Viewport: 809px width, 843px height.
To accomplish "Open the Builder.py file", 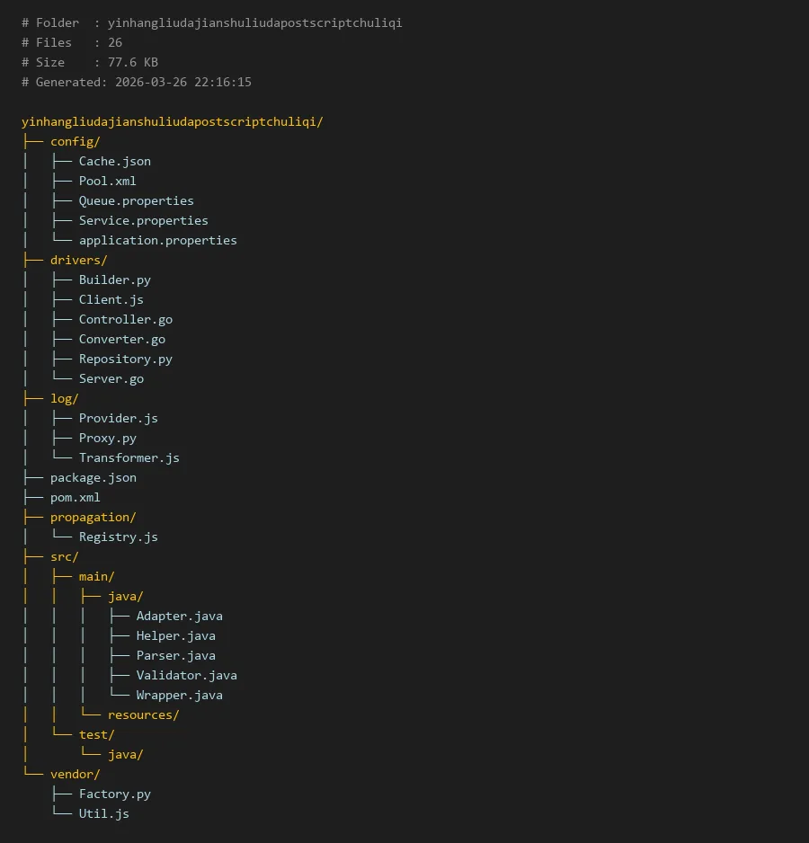I will tap(114, 280).
